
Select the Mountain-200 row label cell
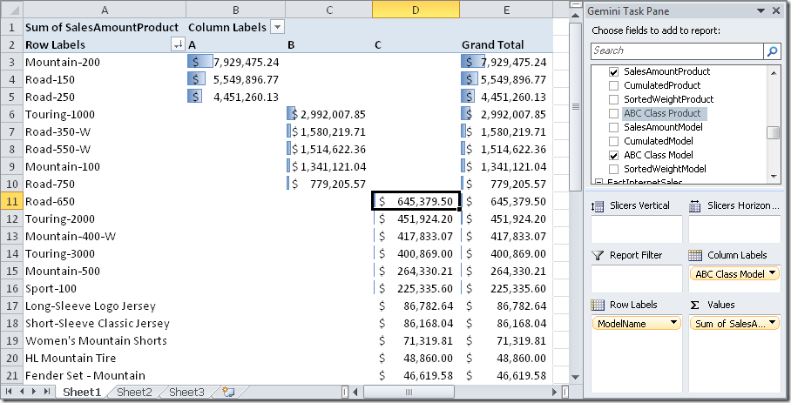105,62
